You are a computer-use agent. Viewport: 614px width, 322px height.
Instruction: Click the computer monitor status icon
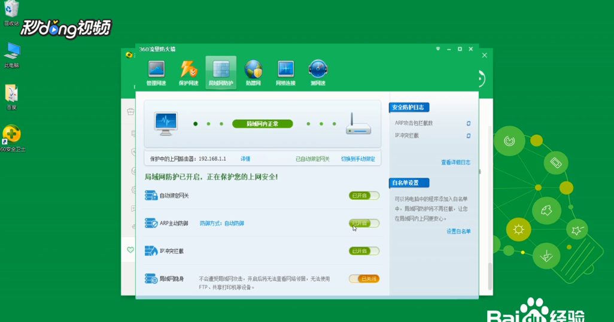point(166,124)
